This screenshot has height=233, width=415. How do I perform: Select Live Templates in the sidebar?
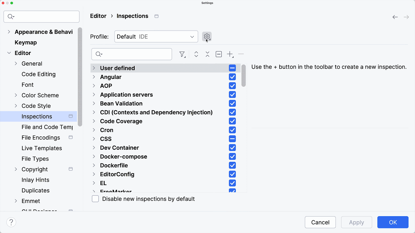pos(42,148)
